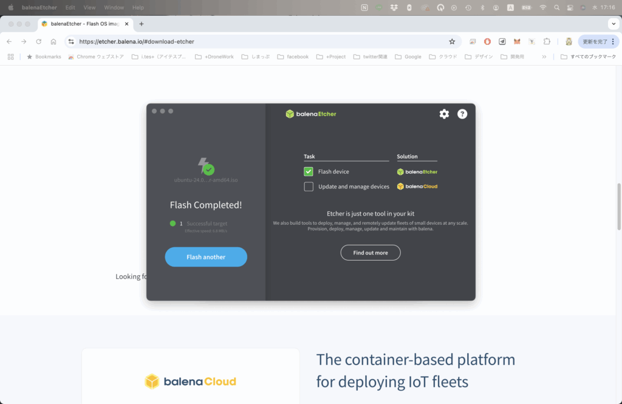Open Dropbox from the macOS menu bar
Viewport: 622px width, 404px height.
coord(394,7)
